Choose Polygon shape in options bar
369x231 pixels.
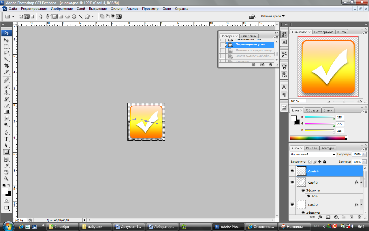[74, 16]
